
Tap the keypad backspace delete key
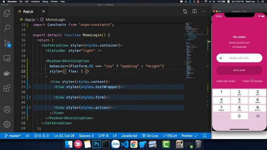258,116
